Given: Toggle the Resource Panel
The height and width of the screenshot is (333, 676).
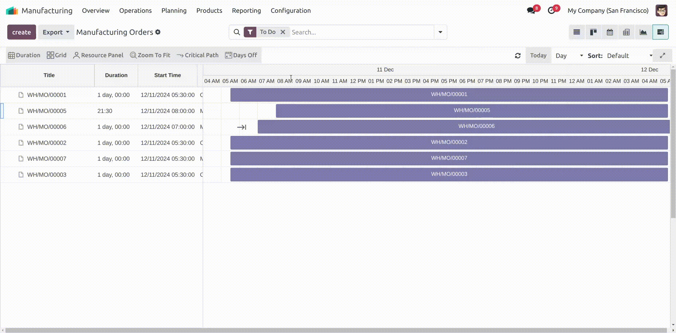Looking at the screenshot, I should 98,55.
